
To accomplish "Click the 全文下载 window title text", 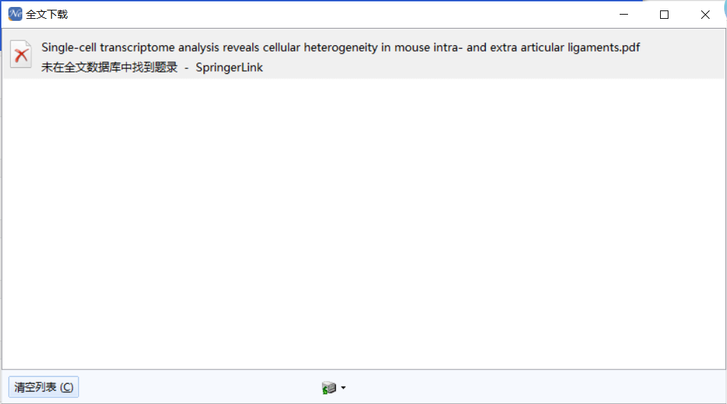I will (47, 15).
